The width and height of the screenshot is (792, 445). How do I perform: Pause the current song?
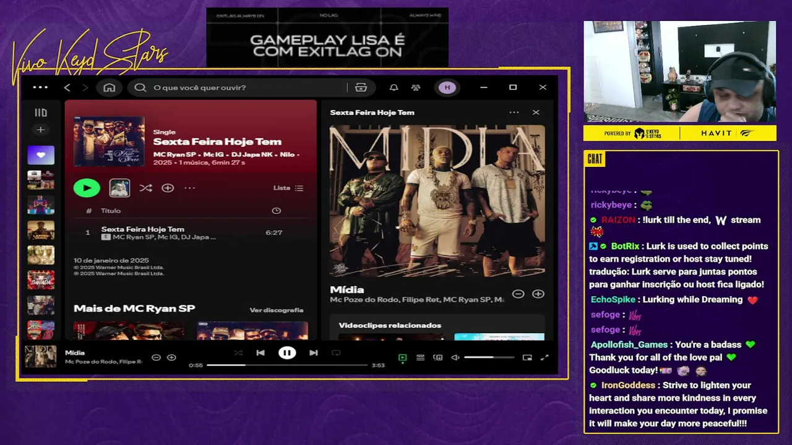coord(287,353)
